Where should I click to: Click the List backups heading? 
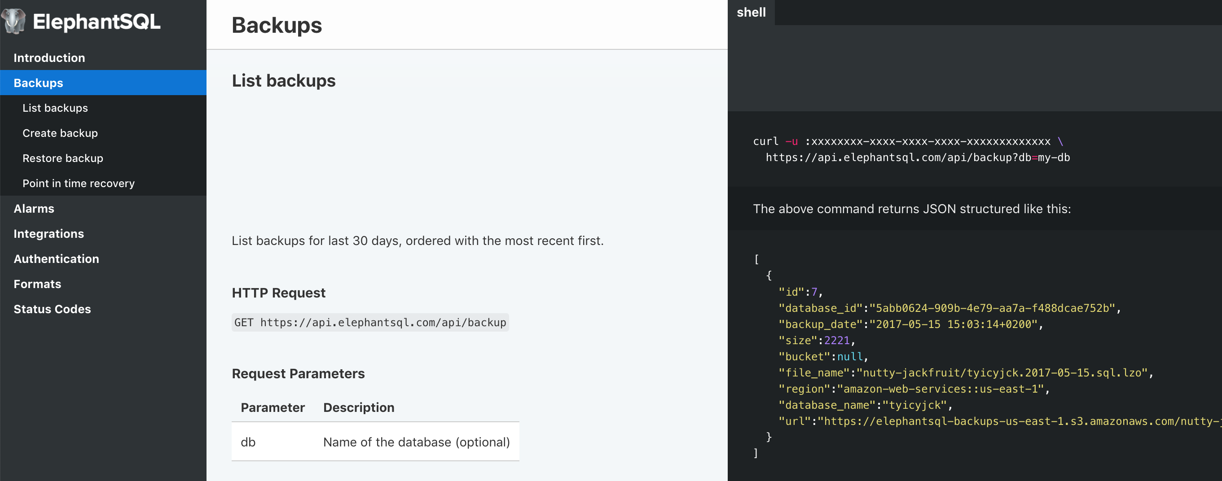click(283, 81)
